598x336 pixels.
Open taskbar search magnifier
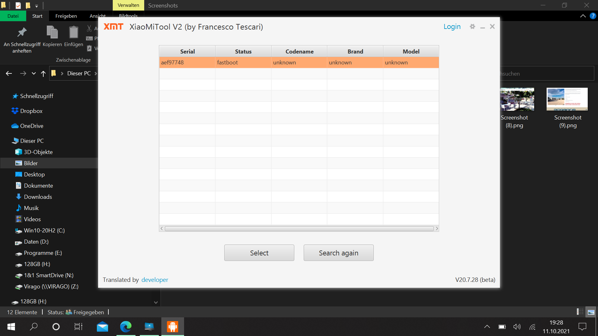pos(34,327)
